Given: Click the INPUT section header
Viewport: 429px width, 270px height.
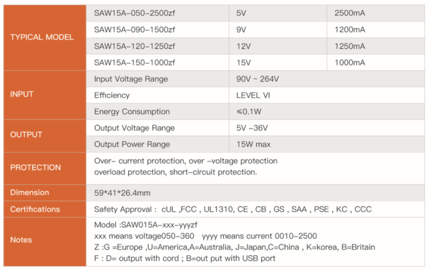Looking at the screenshot, I should [x=21, y=94].
